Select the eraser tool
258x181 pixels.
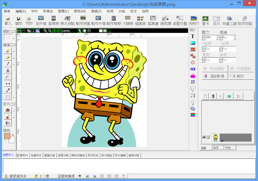(x=8, y=57)
